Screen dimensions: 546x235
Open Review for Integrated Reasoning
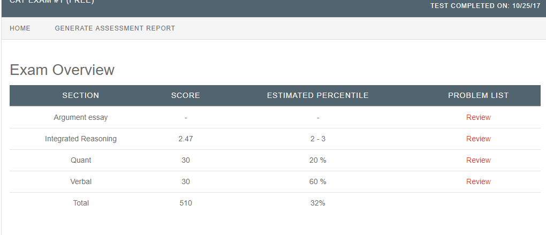478,139
